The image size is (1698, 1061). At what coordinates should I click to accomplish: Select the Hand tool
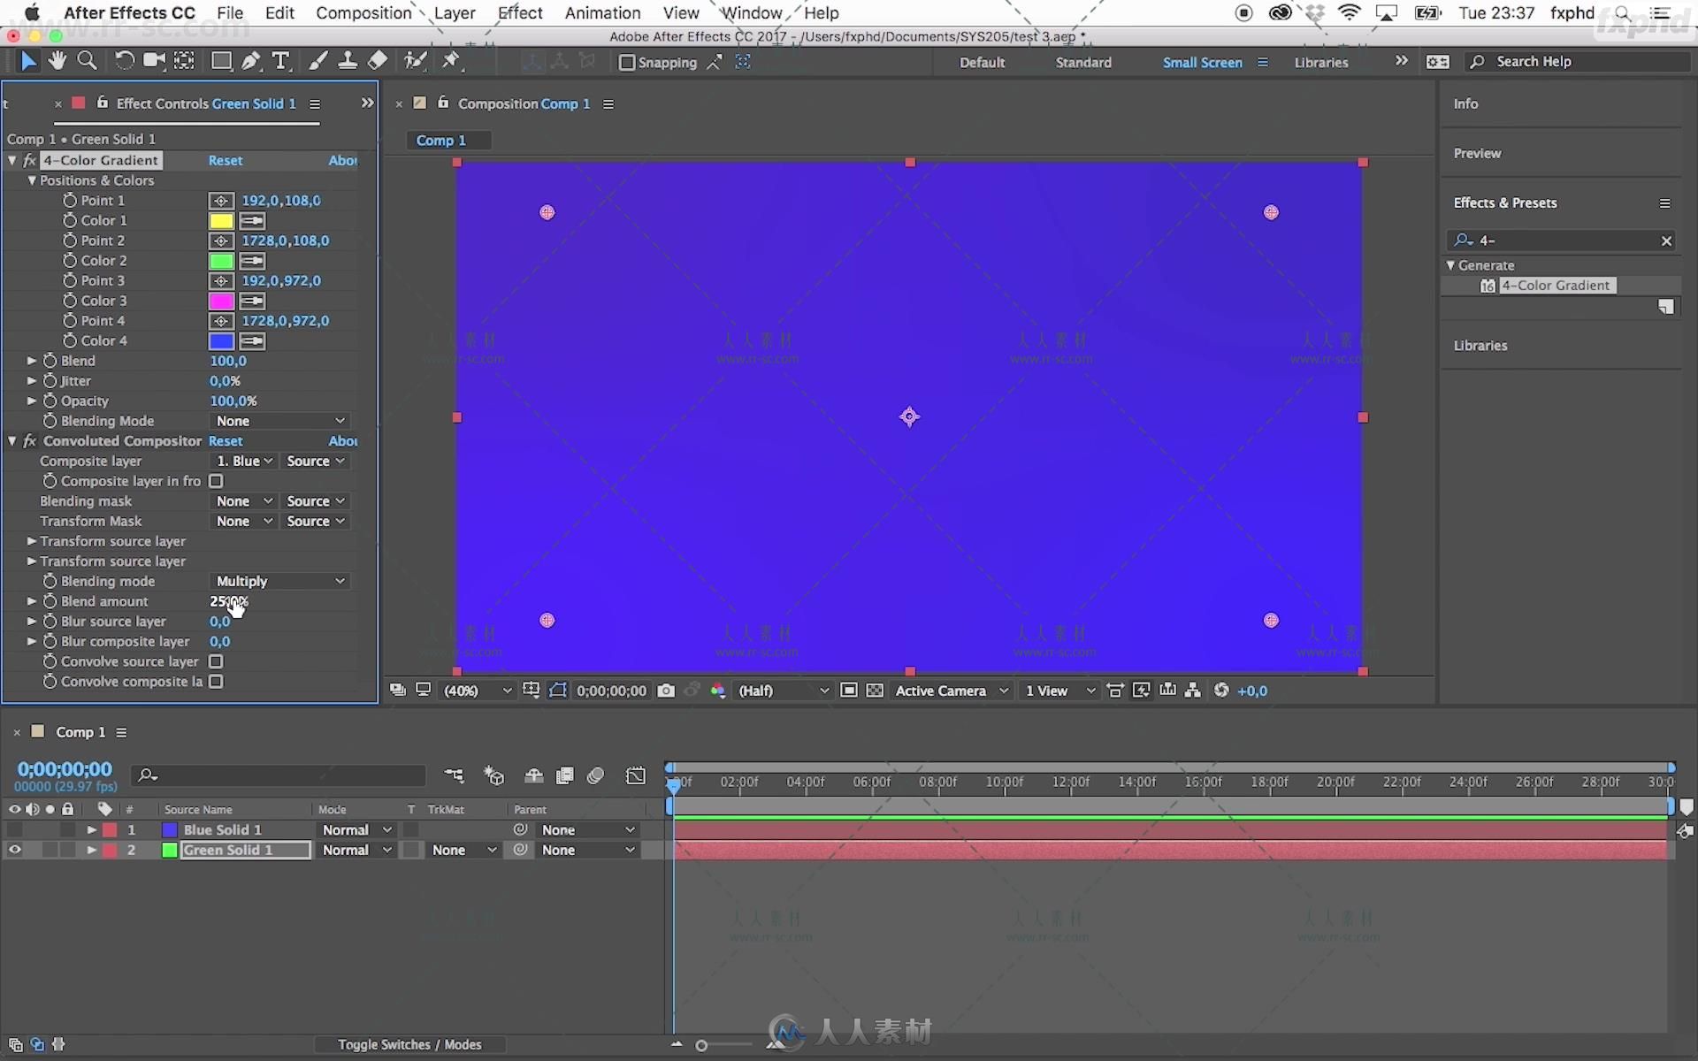click(x=57, y=61)
